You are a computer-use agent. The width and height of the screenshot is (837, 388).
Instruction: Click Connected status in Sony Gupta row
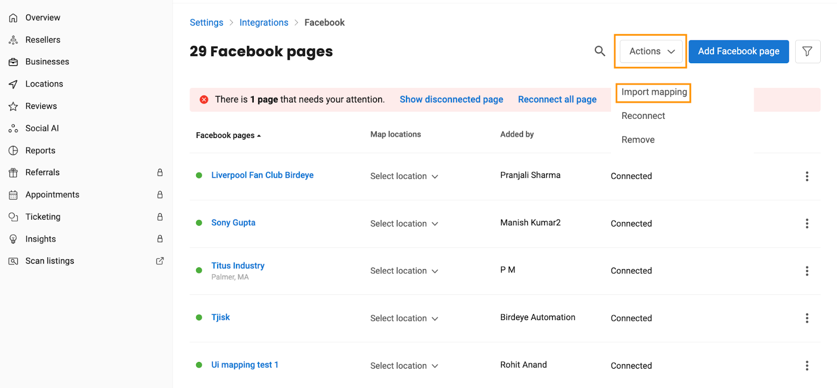point(631,224)
